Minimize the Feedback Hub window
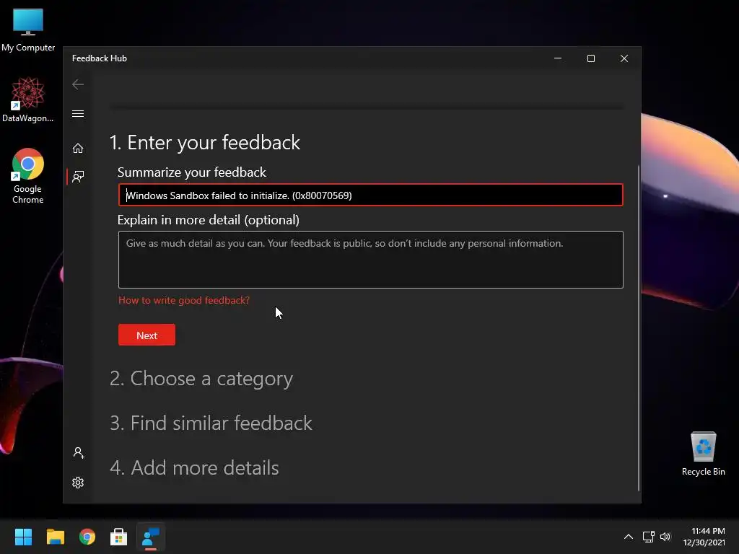739x554 pixels. (558, 58)
